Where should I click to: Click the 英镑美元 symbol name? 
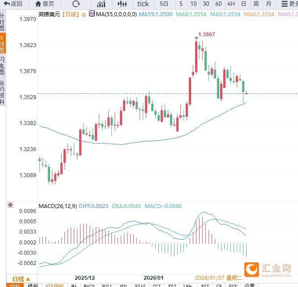click(x=49, y=14)
